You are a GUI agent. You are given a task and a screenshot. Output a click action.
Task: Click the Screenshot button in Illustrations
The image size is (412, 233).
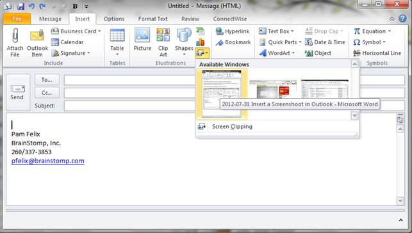click(202, 53)
